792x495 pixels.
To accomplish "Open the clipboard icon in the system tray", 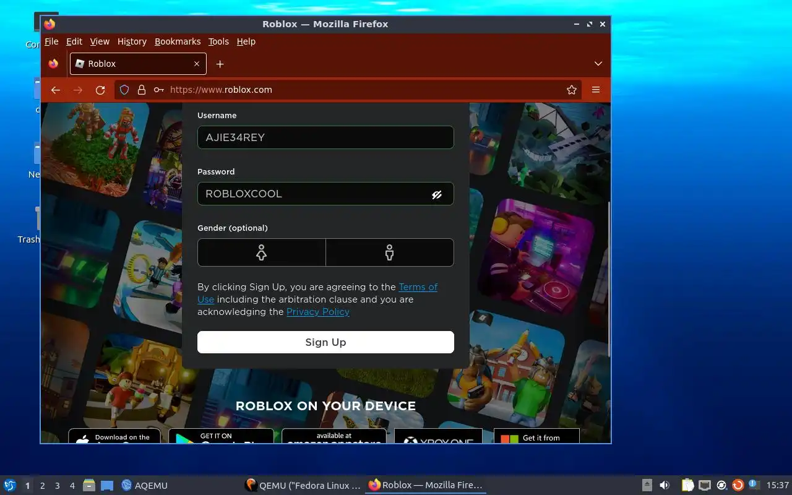I will [687, 486].
